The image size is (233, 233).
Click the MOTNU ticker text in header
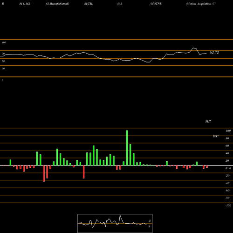tap(156, 4)
